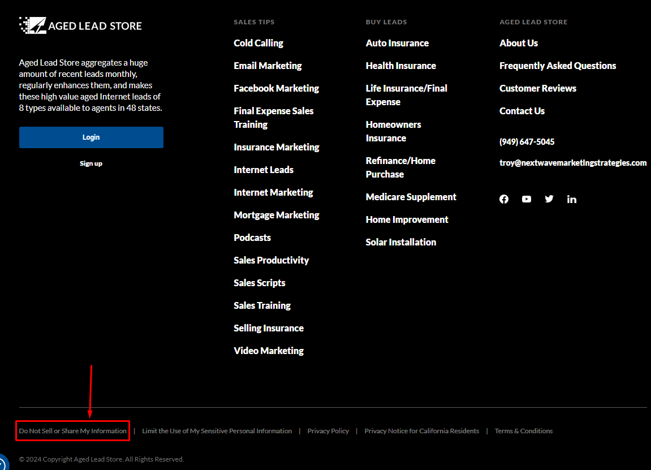Open the Contact Us page
651x470 pixels.
click(522, 111)
